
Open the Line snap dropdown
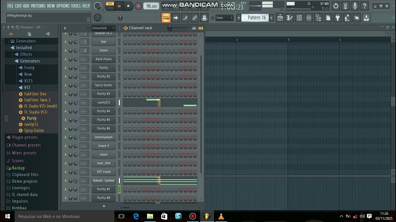pyautogui.click(x=225, y=18)
